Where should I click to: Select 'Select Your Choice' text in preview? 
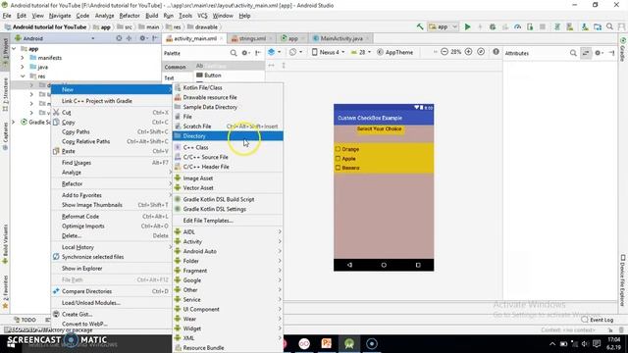pyautogui.click(x=379, y=128)
